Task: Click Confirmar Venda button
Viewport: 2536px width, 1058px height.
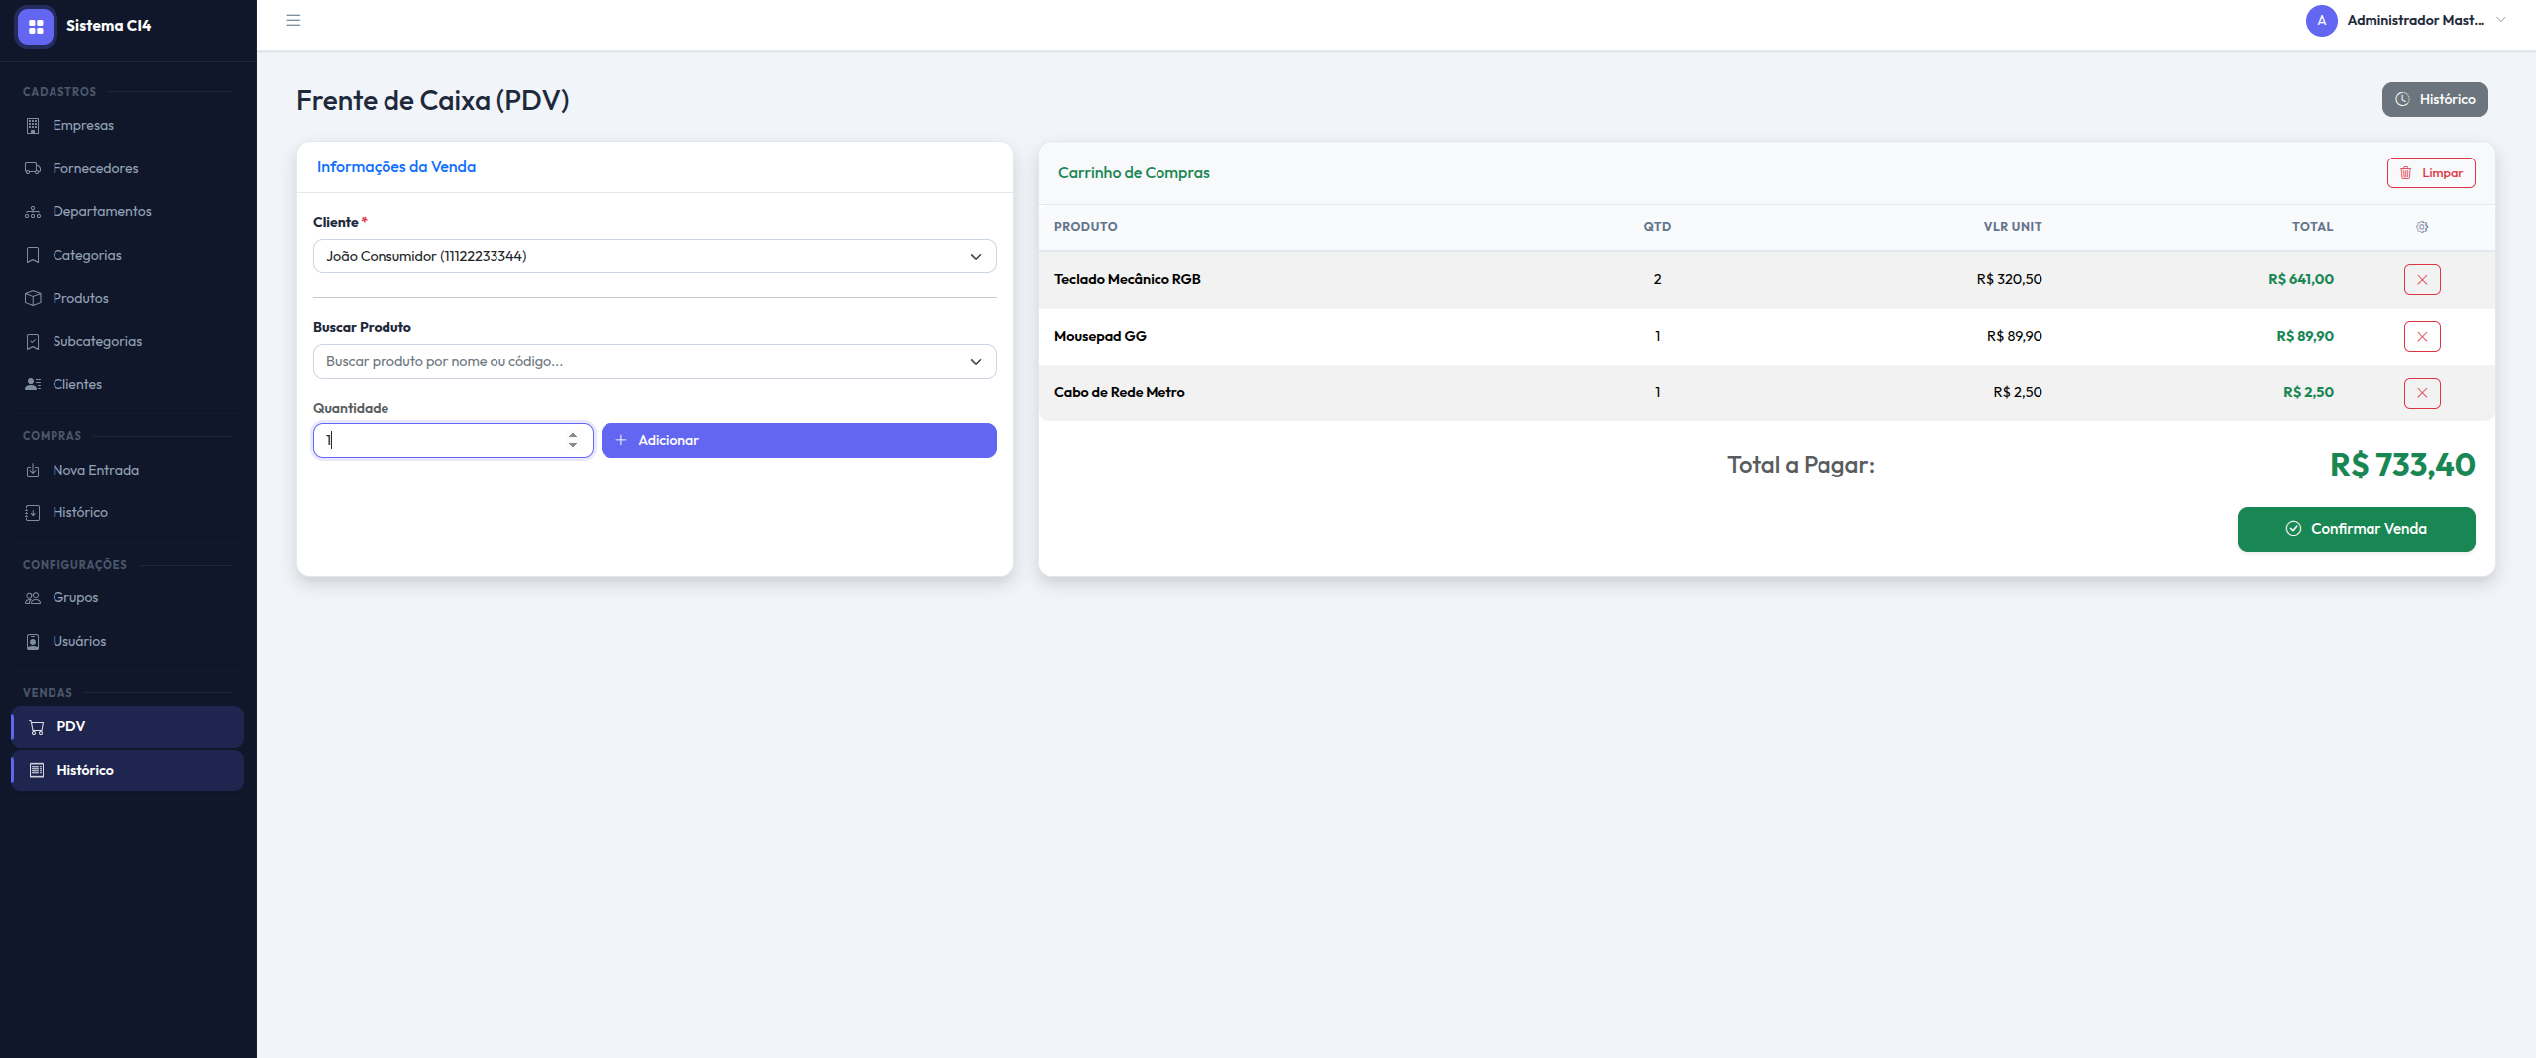Action: pos(2355,529)
